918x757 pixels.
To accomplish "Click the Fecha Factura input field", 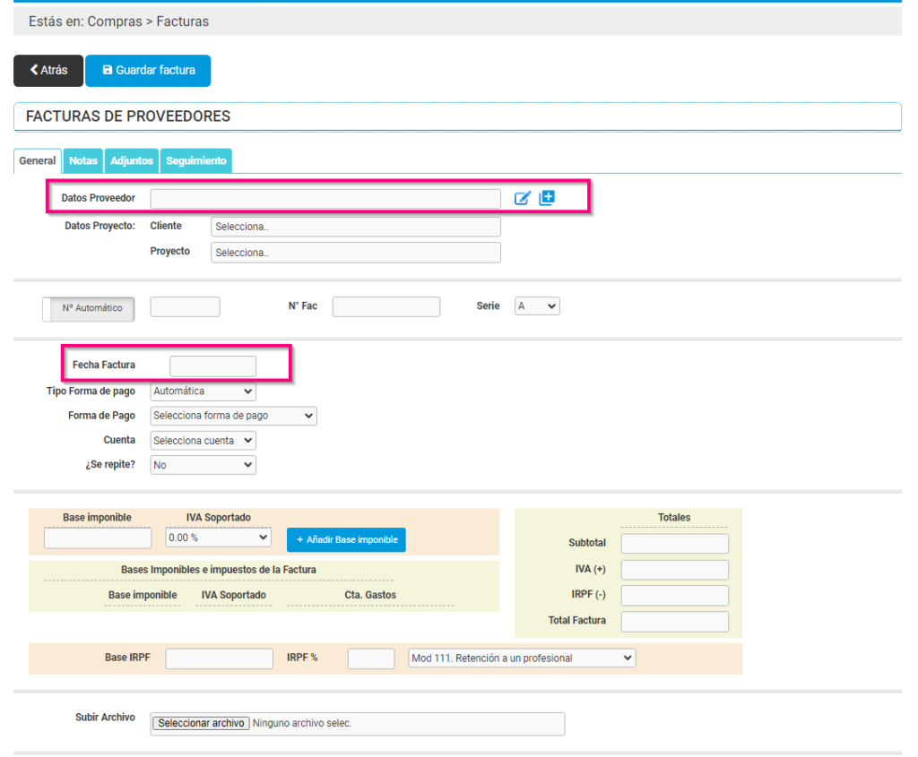I will coord(212,365).
